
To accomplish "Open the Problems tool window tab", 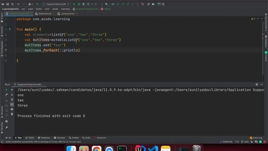I will pyautogui.click(x=44, y=138).
